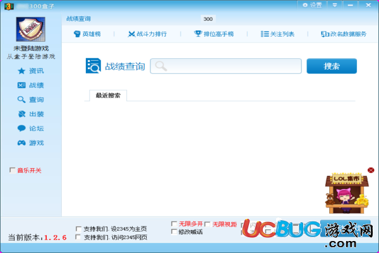The height and width of the screenshot is (253, 379).
Task: Click the star icon beside 资讯
Action: coord(21,71)
